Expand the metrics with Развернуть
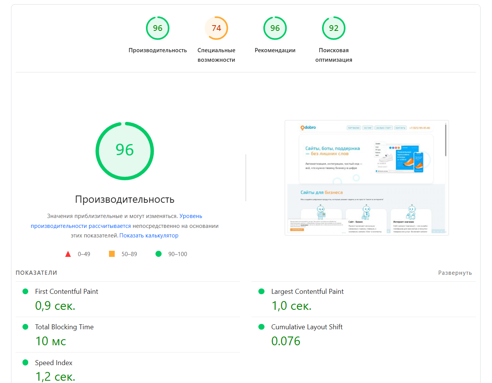The image size is (492, 383). coord(455,273)
